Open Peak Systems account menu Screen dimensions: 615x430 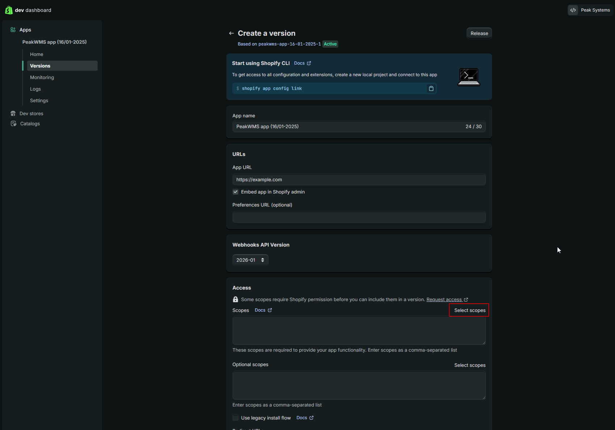point(590,10)
